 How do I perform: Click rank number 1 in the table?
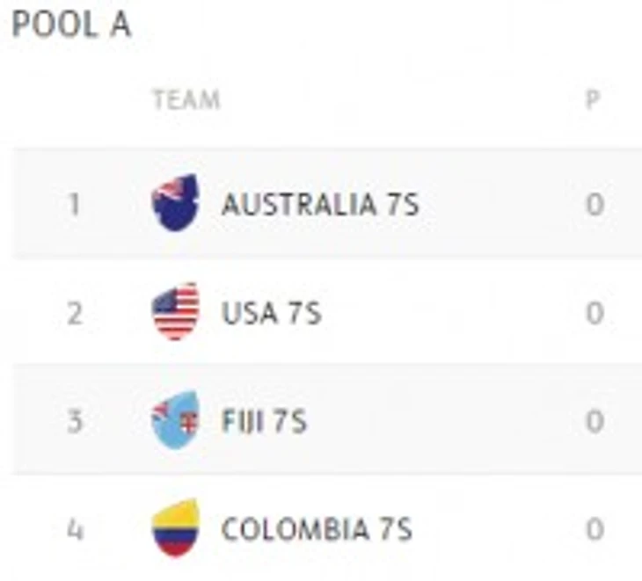75,205
